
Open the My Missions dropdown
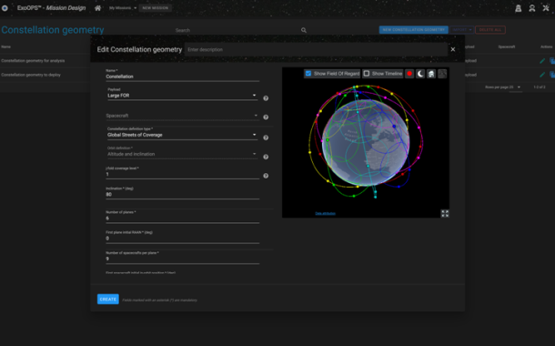tap(123, 8)
